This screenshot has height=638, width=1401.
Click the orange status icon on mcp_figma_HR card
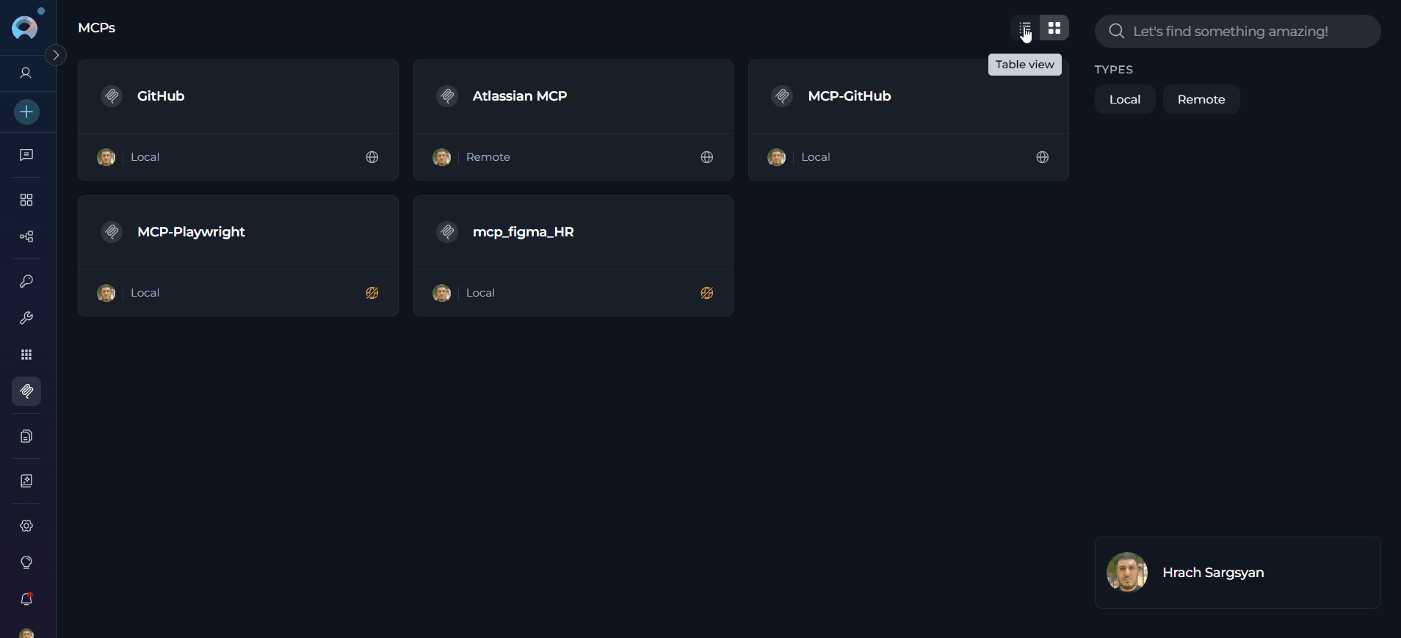(707, 293)
